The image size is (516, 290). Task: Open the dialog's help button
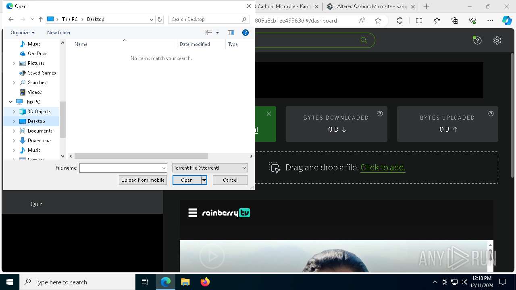pos(246,33)
